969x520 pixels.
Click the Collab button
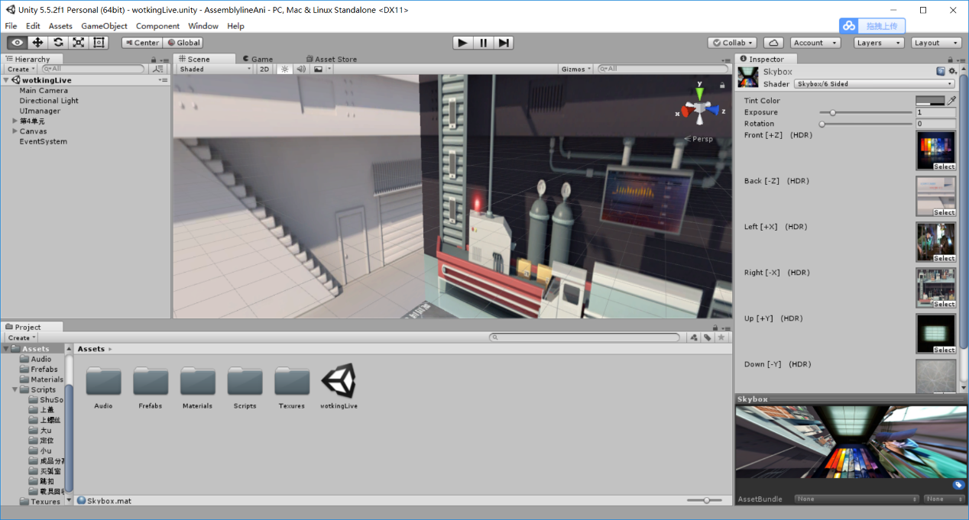point(732,43)
